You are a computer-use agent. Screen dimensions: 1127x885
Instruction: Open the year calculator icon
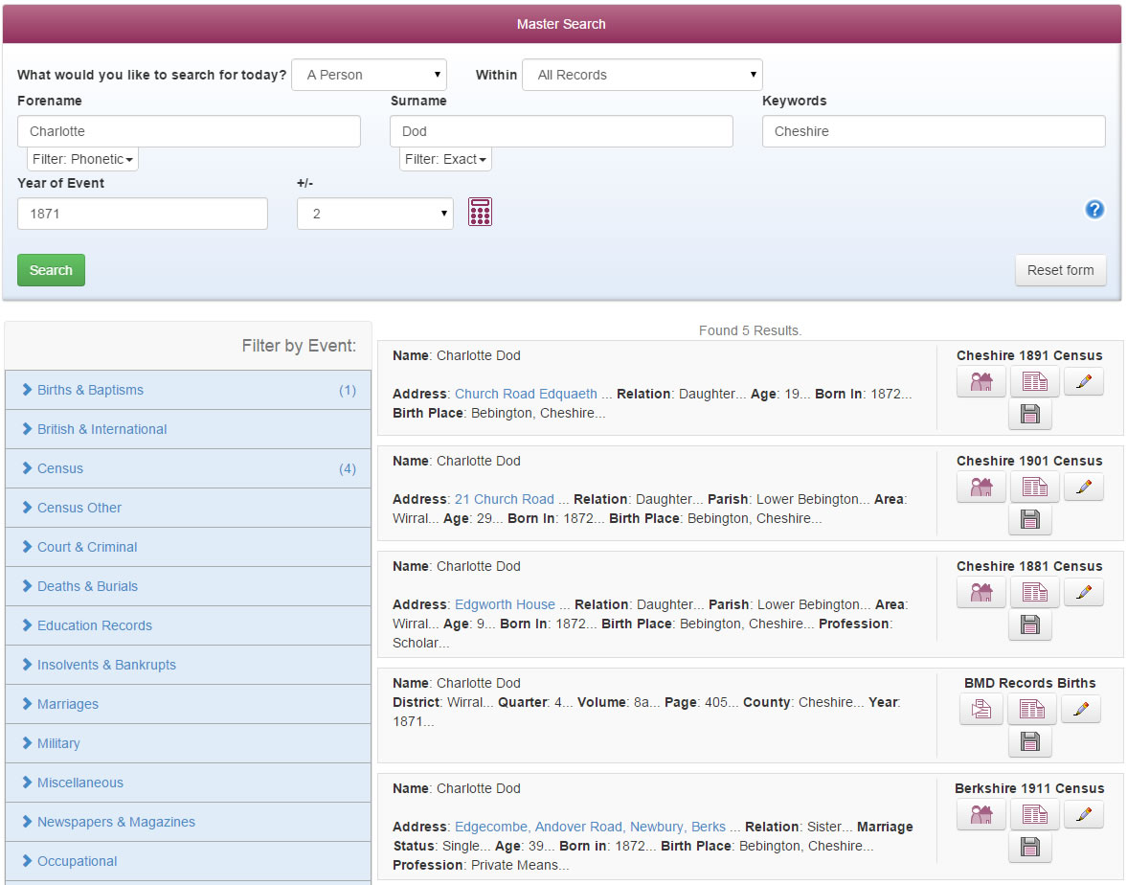tap(480, 212)
